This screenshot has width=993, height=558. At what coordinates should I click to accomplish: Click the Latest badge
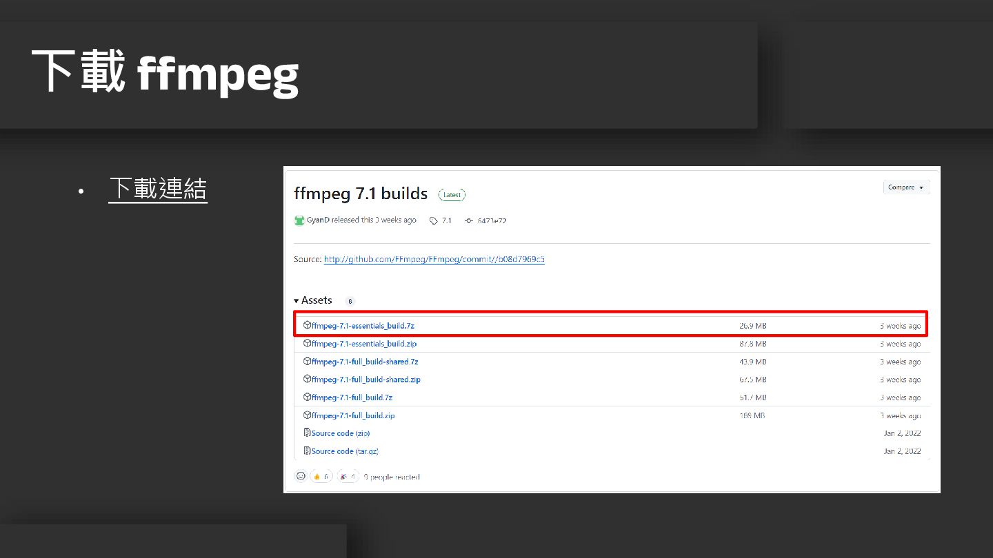452,195
